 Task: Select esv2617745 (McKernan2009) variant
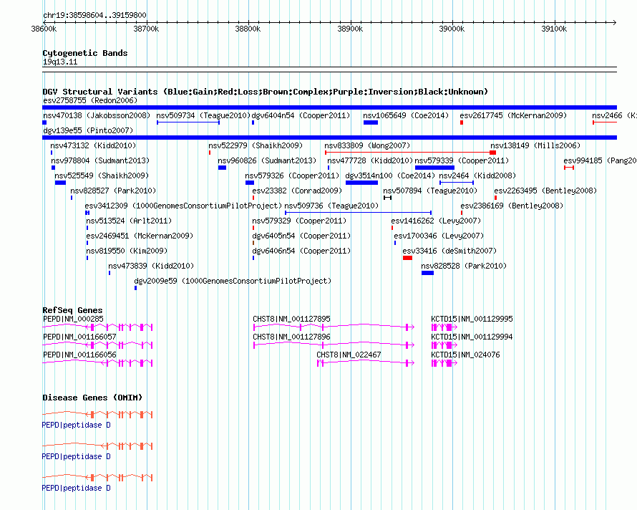[513, 115]
